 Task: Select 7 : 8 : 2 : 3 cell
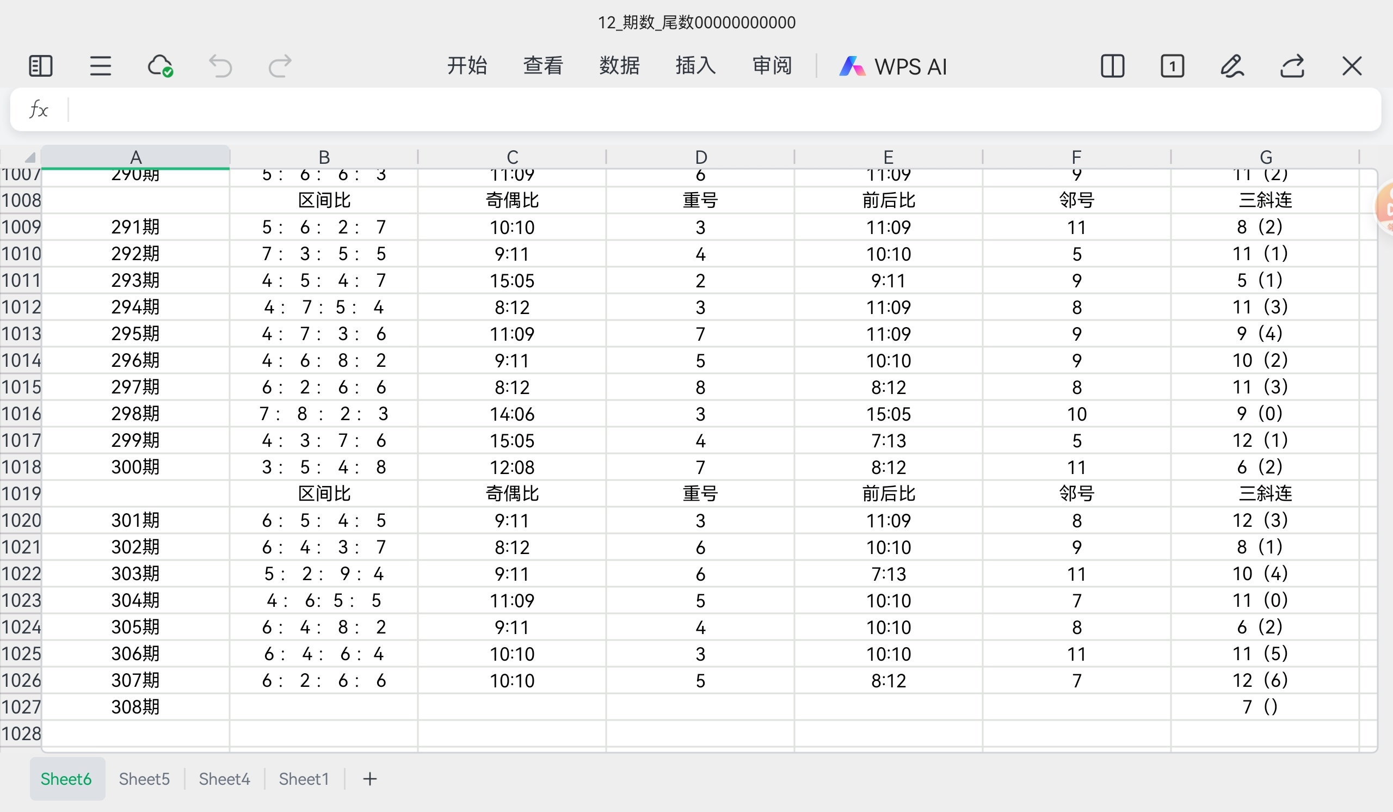(324, 414)
